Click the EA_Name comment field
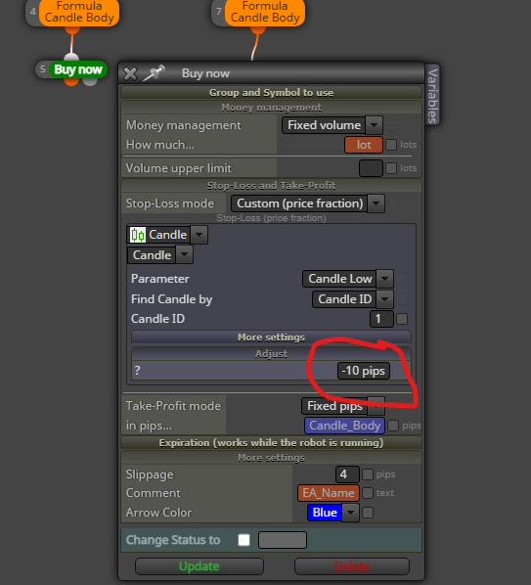Screen dimensions: 531x585 329,493
